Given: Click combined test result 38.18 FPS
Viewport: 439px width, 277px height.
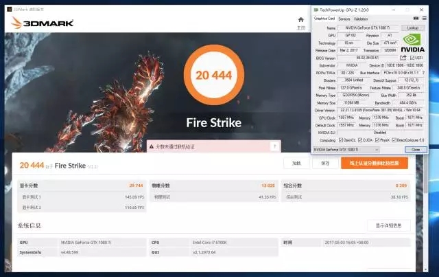Looking at the screenshot, I should tap(399, 197).
